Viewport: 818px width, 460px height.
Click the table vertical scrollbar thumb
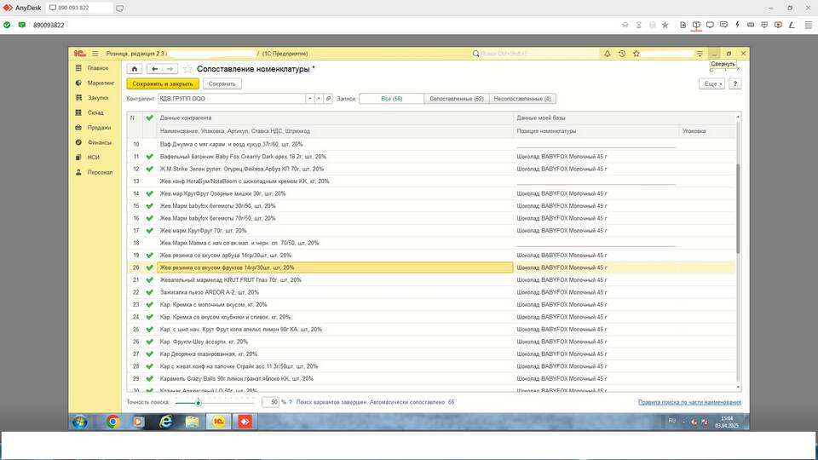point(738,209)
